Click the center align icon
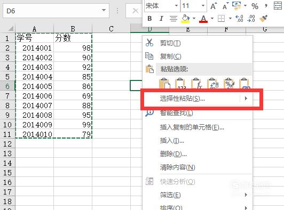Image resolution: width=284 pixels, height=210 pixels. pos(173,19)
